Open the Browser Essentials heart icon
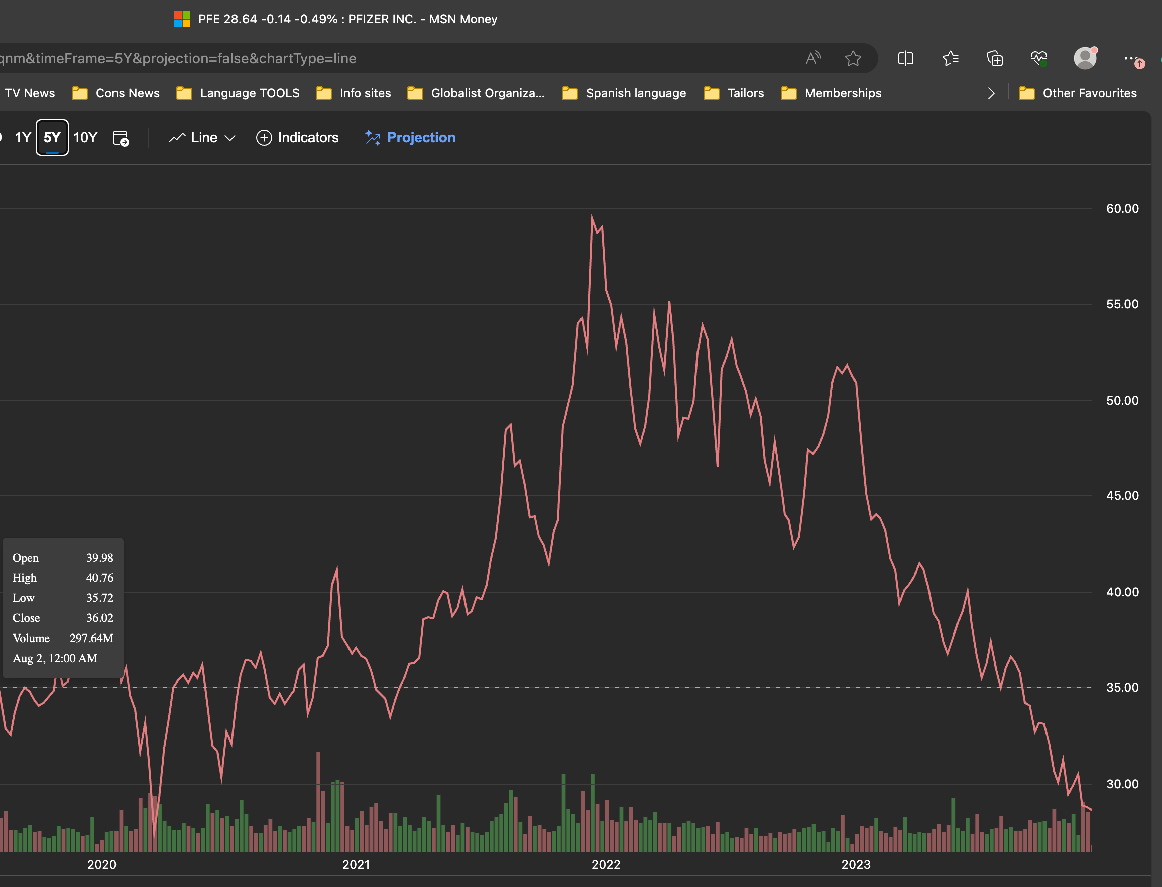 [1039, 58]
